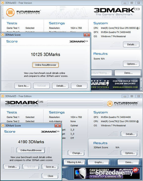Screen dimensions: 143x181
Task: Click 3DMark05 GFX 'NVIDIA Quadro FX 3400/4400' text
Action: (x=116, y=117)
